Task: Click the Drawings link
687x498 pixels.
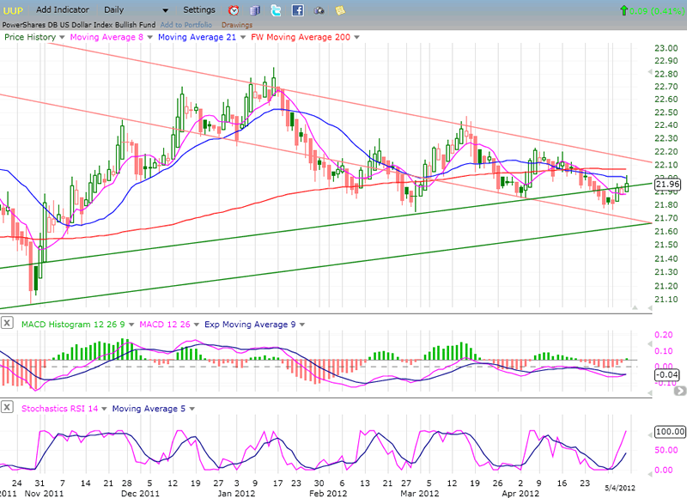Action: tap(237, 25)
